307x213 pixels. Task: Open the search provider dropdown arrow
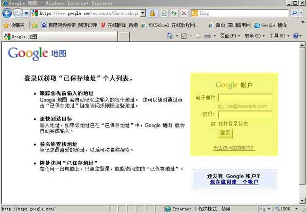click(x=301, y=13)
